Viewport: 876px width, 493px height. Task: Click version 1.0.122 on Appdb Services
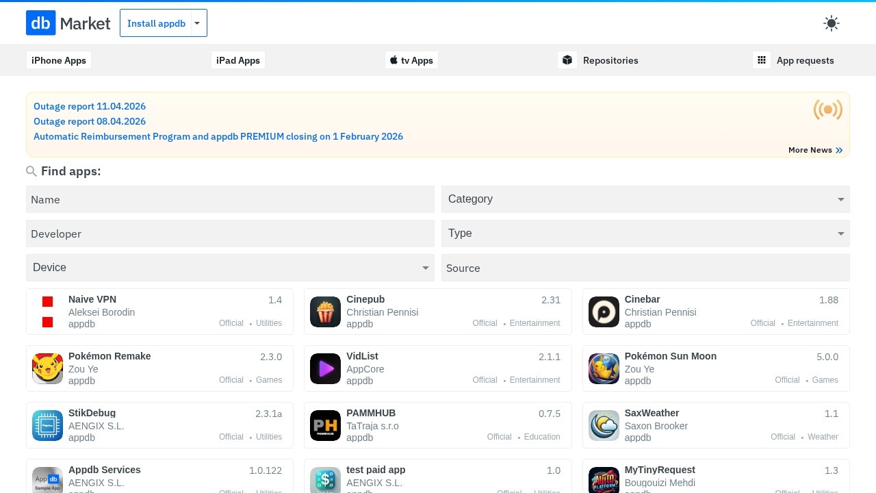[x=266, y=470]
